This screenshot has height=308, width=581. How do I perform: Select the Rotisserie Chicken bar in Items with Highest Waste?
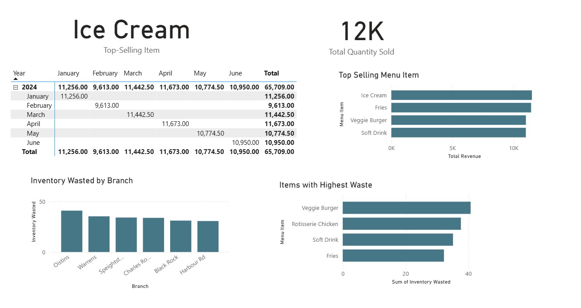[401, 224]
